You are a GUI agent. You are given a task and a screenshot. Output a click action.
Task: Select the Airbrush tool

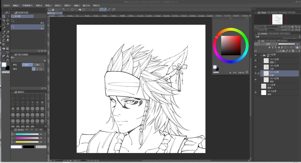[8, 36]
